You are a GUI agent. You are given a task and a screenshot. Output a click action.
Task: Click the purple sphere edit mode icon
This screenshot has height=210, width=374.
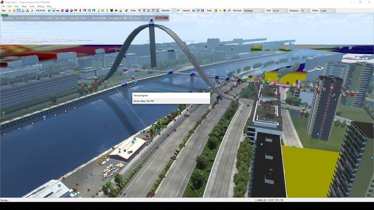click(71, 10)
